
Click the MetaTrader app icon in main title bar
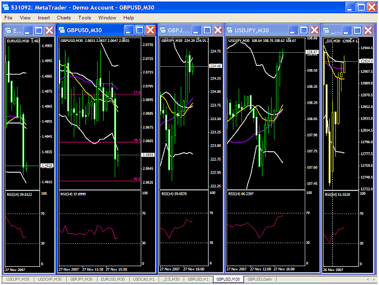pyautogui.click(x=6, y=7)
